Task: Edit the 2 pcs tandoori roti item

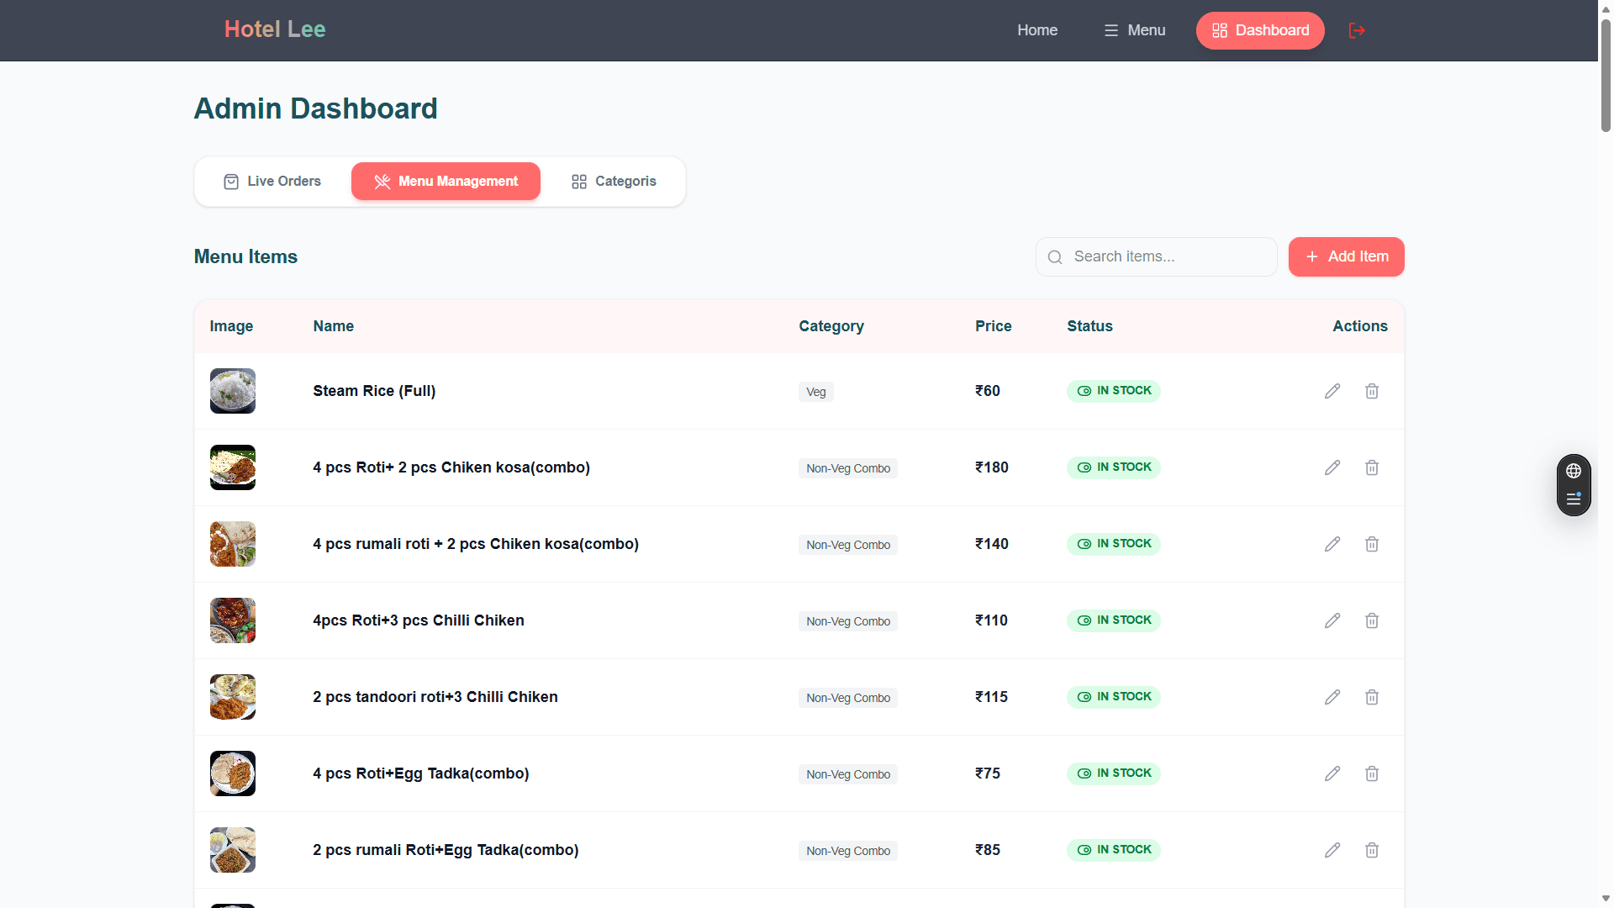Action: point(1332,697)
